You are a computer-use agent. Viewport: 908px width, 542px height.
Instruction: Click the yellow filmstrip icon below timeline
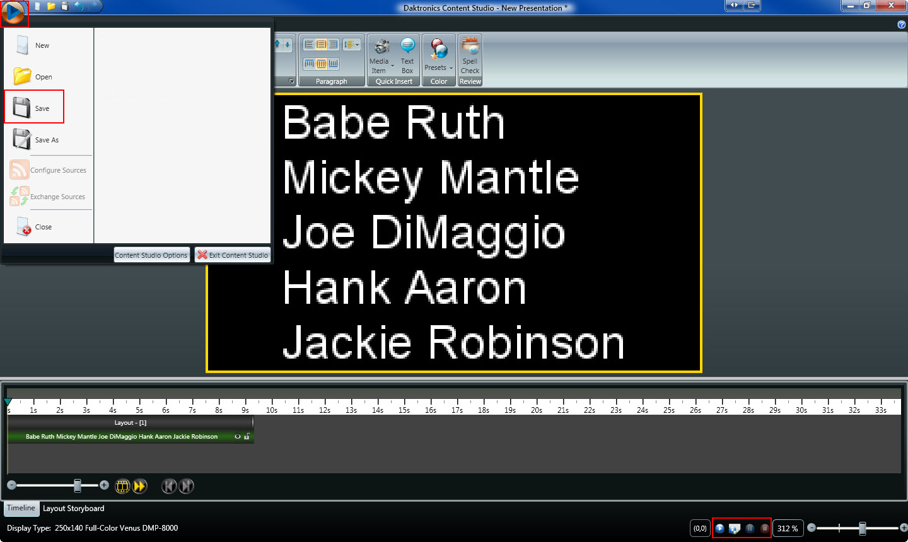pos(122,486)
